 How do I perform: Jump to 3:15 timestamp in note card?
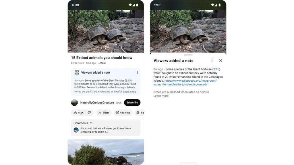point(128,81)
